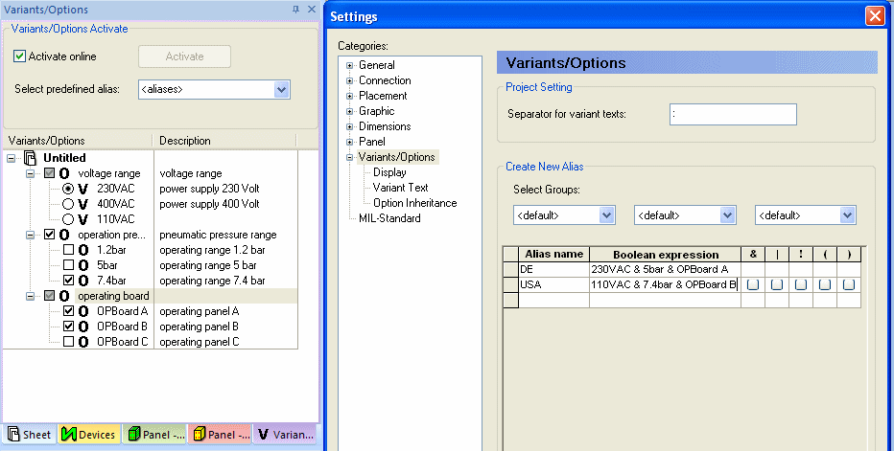Click the Separator for variant texts field
The height and width of the screenshot is (451, 894).
tap(733, 115)
